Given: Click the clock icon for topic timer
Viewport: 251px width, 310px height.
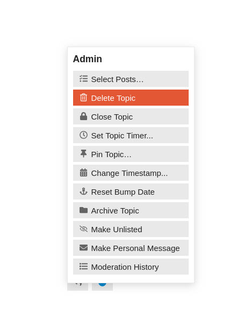Looking at the screenshot, I should click(x=83, y=135).
